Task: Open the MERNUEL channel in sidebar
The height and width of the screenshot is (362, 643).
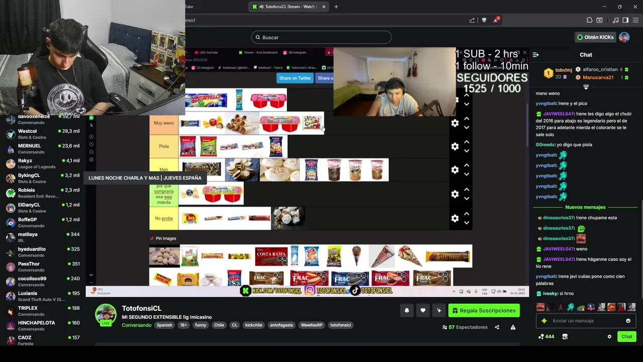Action: click(x=42, y=149)
